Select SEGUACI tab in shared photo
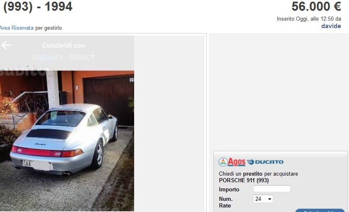Screen dimensions: 349x212 tap(47, 58)
